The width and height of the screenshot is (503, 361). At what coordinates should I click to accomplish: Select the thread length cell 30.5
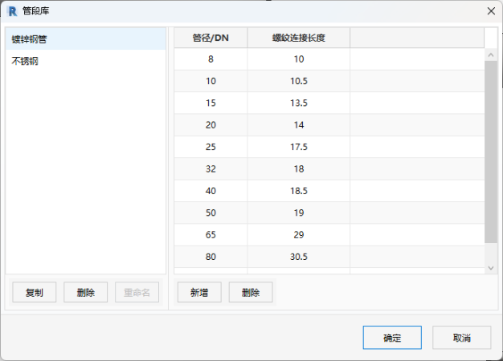pyautogui.click(x=298, y=256)
